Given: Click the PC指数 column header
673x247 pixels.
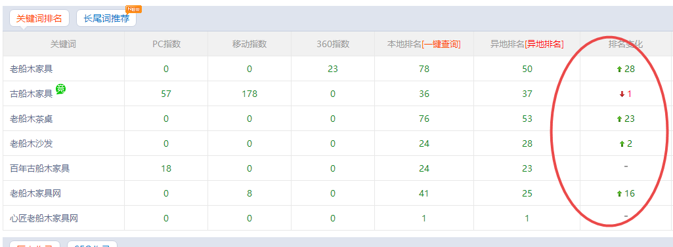Looking at the screenshot, I should [166, 44].
